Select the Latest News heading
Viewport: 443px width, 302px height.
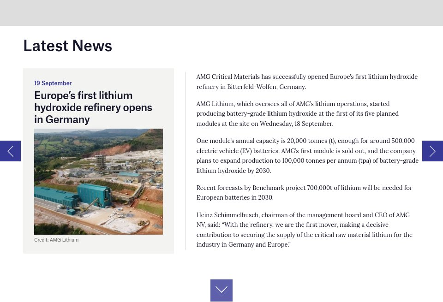(67, 45)
